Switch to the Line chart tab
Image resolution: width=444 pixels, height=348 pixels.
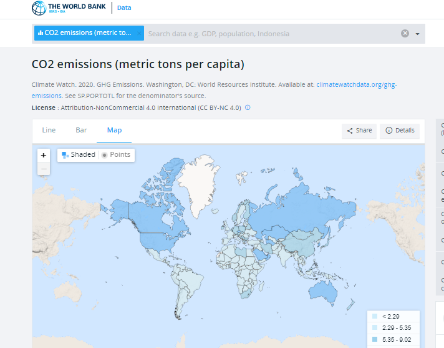pos(49,130)
